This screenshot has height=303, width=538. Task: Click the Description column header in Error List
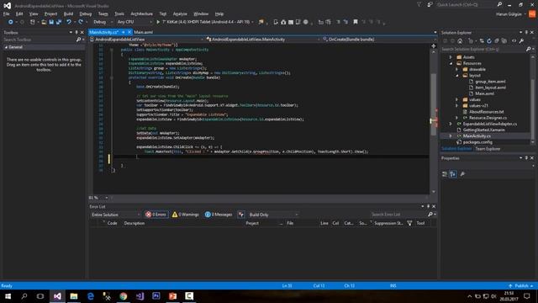pyautogui.click(x=134, y=223)
